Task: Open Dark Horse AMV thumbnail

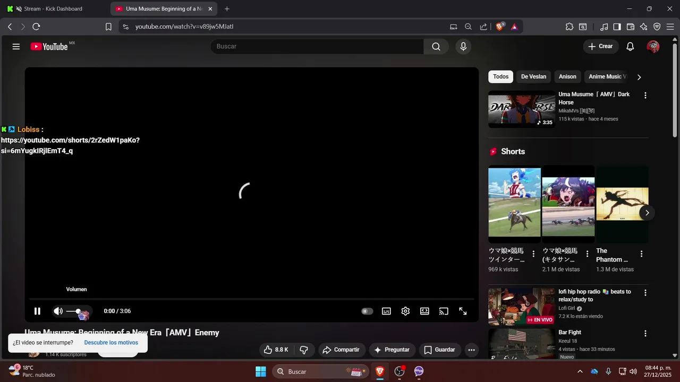Action: point(522,109)
